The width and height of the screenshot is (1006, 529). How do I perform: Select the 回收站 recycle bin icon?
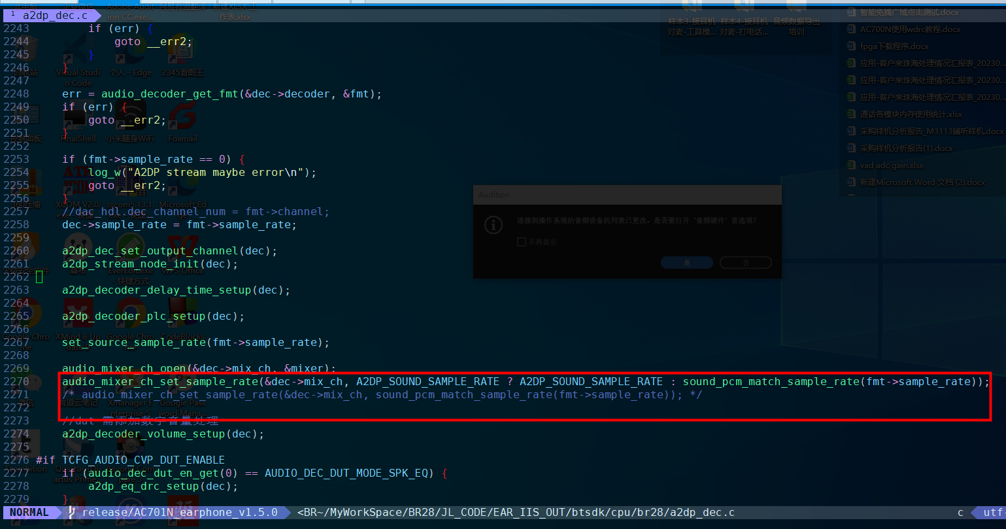click(25, 56)
